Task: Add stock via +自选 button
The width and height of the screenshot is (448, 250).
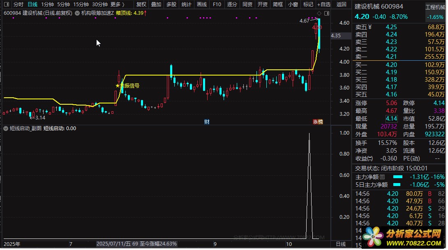Action: (x=323, y=5)
